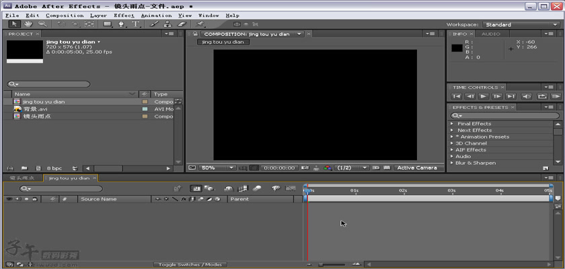The image size is (565, 269).
Task: Select the Clone Stamp tool
Action: (167, 24)
